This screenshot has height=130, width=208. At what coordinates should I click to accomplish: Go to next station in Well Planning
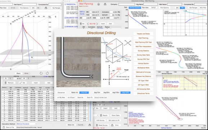(x=97, y=24)
